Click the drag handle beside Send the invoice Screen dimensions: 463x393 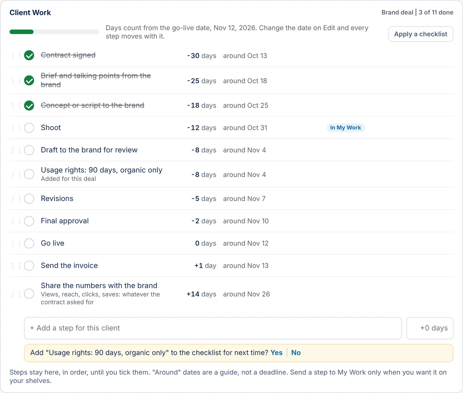click(x=16, y=266)
